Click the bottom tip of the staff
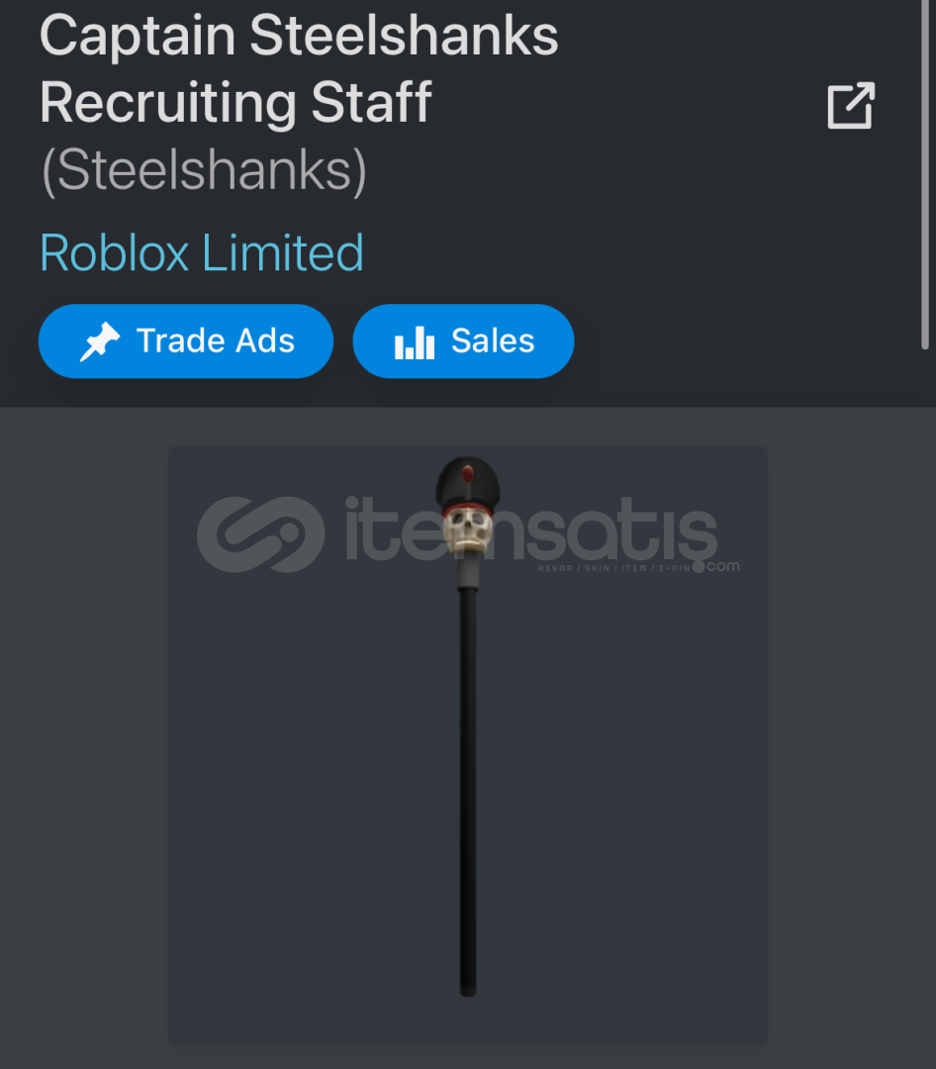This screenshot has height=1069, width=936. [x=468, y=990]
